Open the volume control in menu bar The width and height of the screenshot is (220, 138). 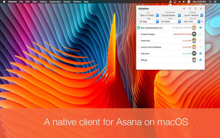click(184, 2)
